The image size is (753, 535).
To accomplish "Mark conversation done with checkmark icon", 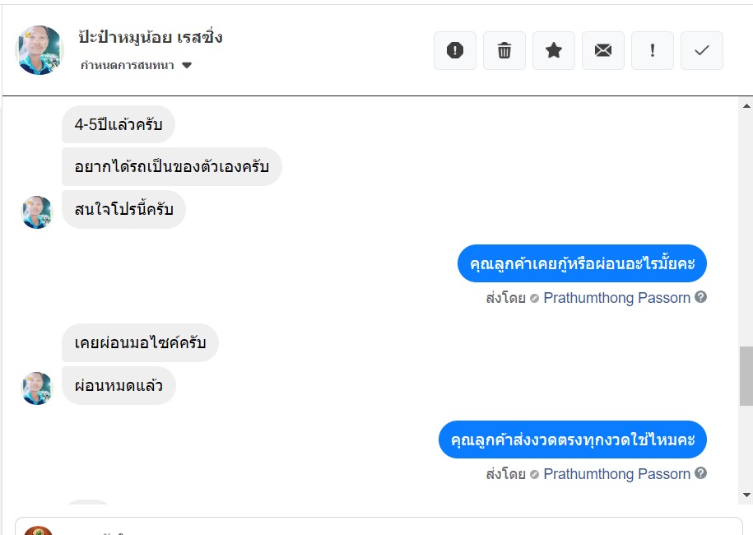I will point(702,50).
